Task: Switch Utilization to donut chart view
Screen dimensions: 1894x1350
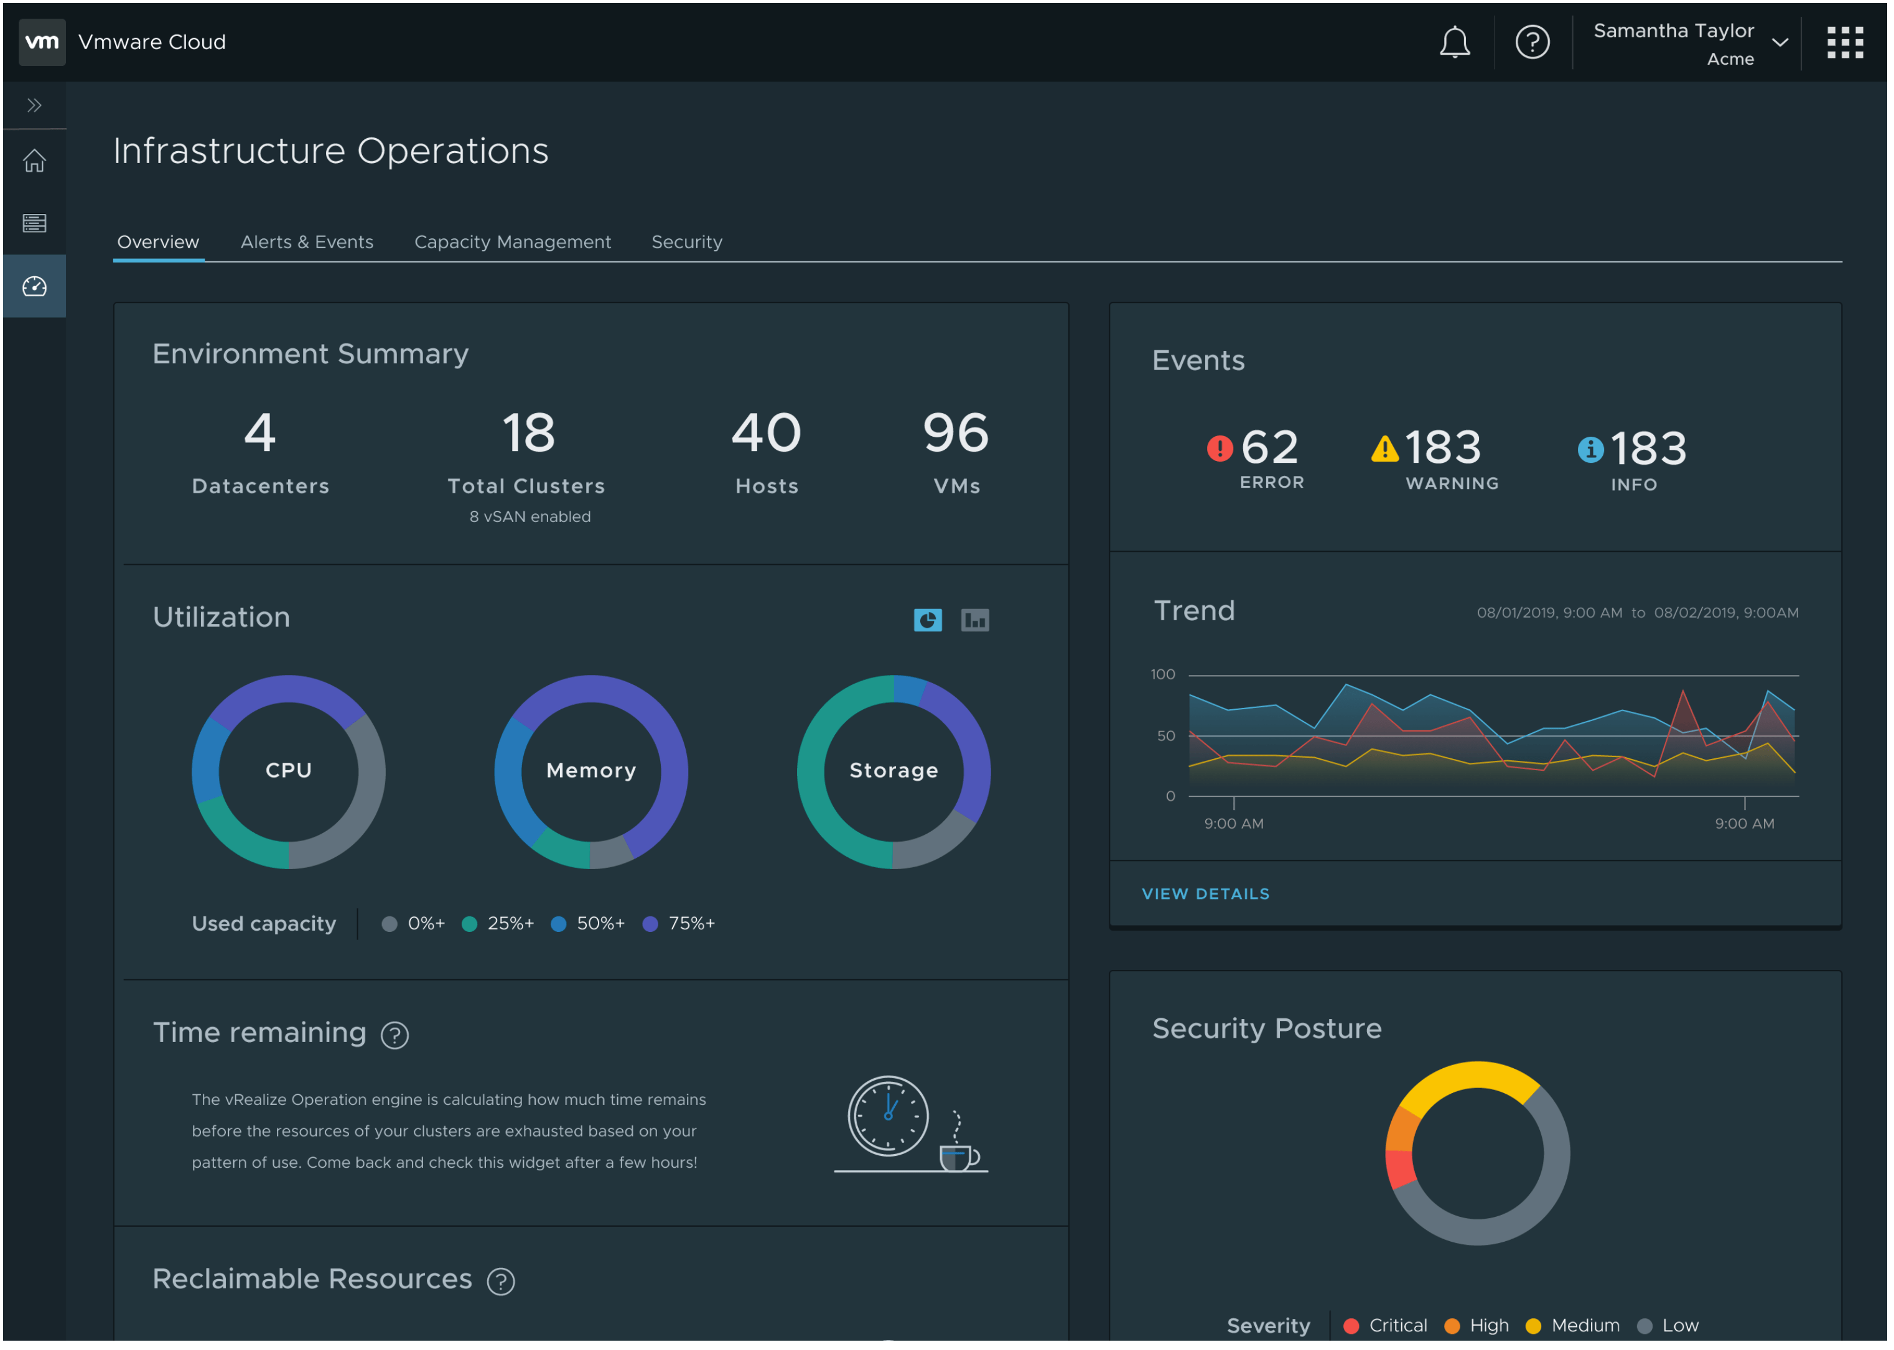Action: click(x=929, y=620)
